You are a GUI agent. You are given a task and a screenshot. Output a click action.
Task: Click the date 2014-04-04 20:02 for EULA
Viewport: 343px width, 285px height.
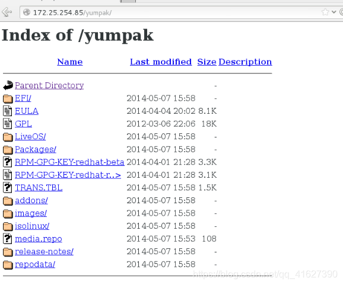161,111
